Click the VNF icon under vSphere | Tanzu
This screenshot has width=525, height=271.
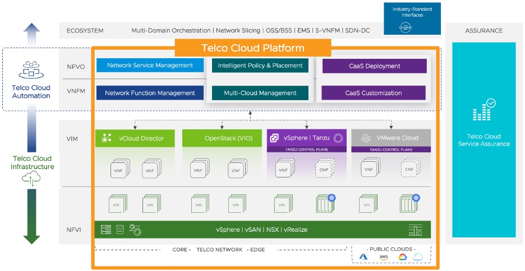coord(284,168)
